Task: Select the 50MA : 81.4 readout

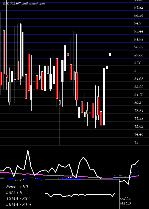Action: click(x=19, y=204)
